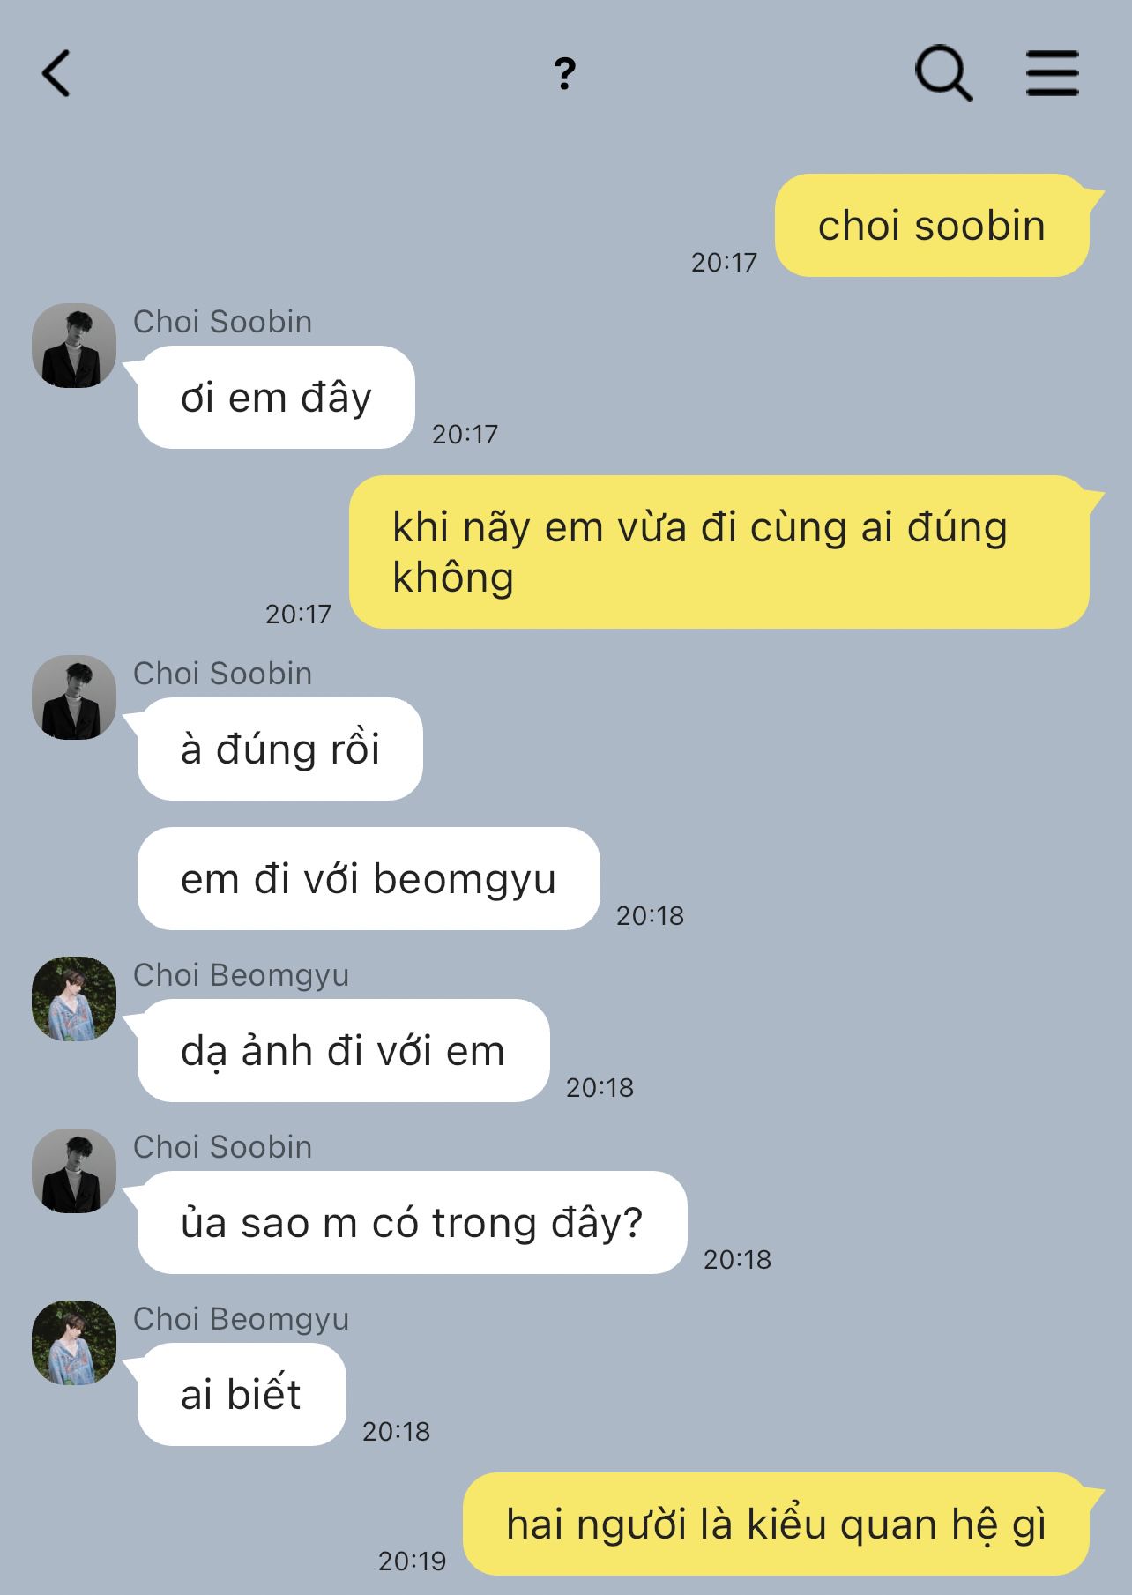Tap the back arrow icon
Image resolution: width=1132 pixels, height=1595 pixels.
(x=56, y=73)
